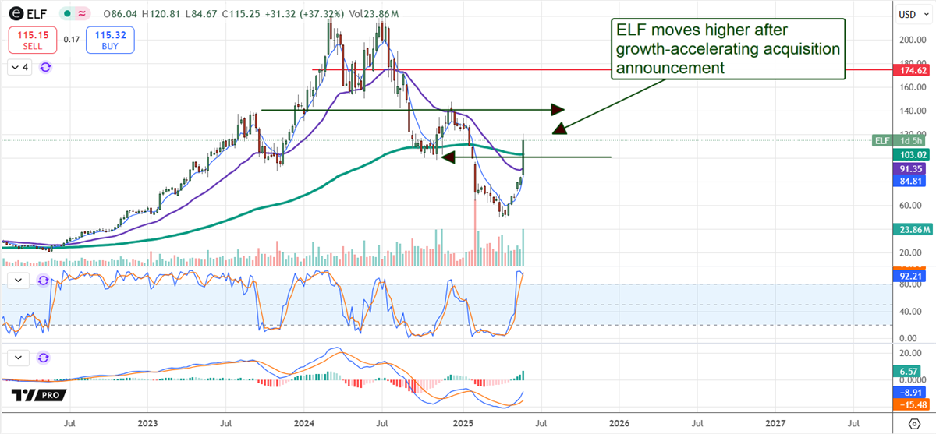Open the USD currency dropdown

[x=912, y=14]
